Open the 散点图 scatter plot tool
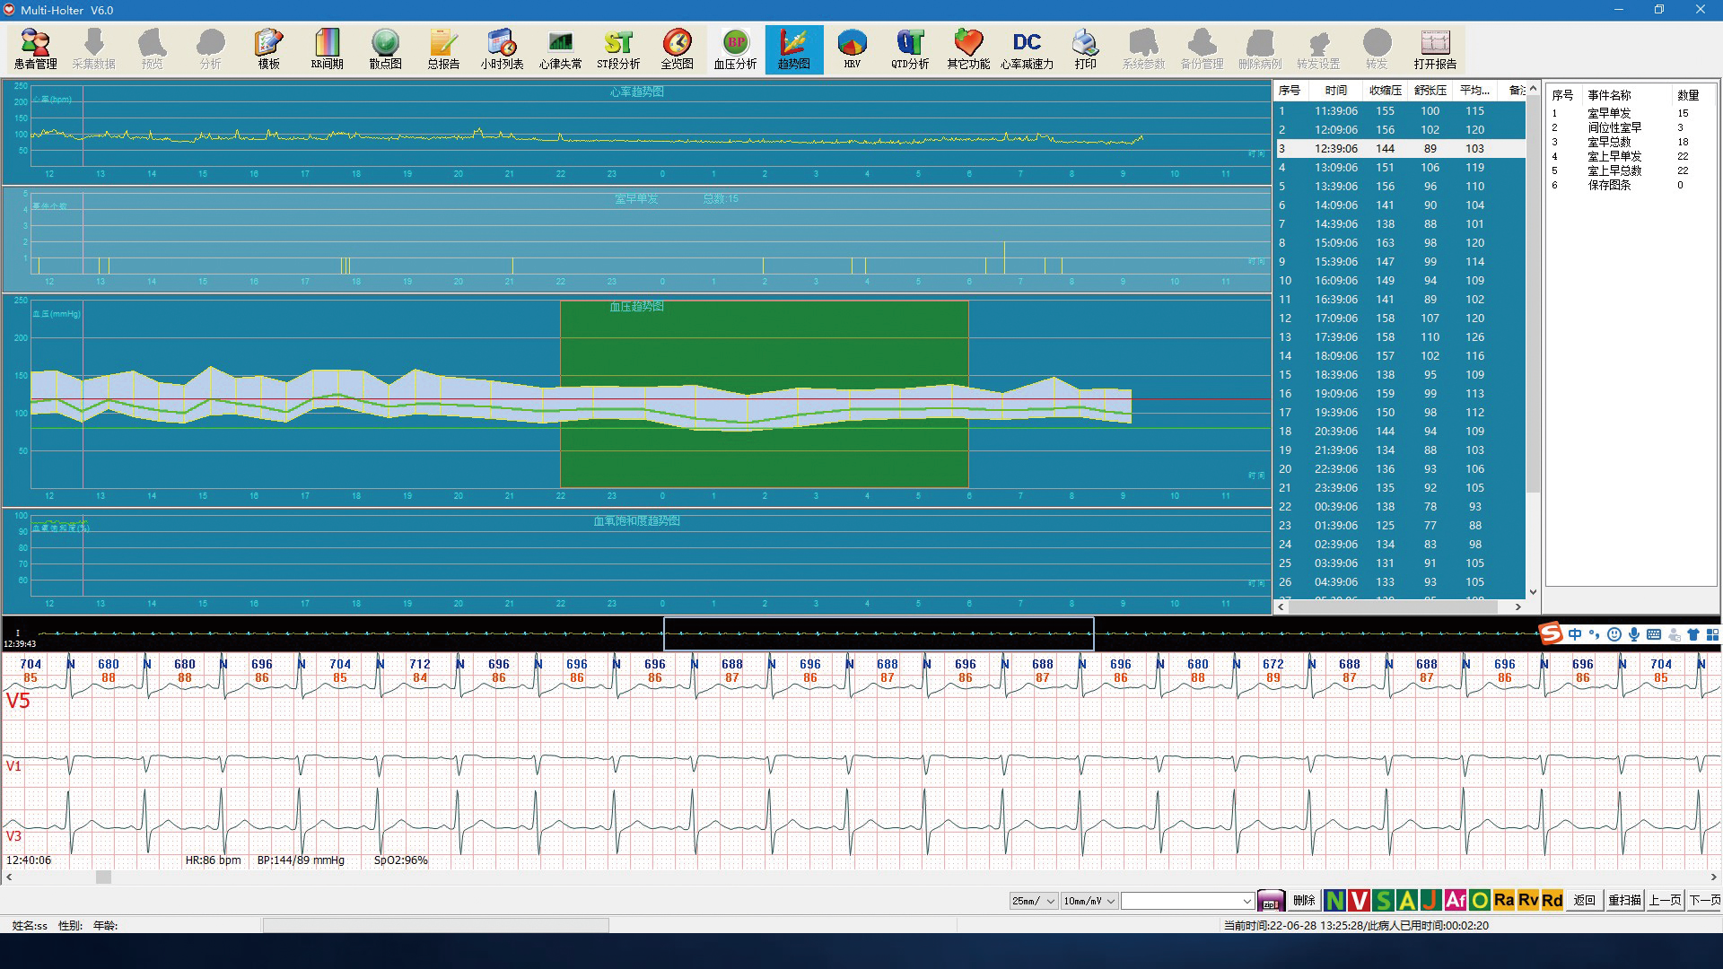 pos(385,48)
